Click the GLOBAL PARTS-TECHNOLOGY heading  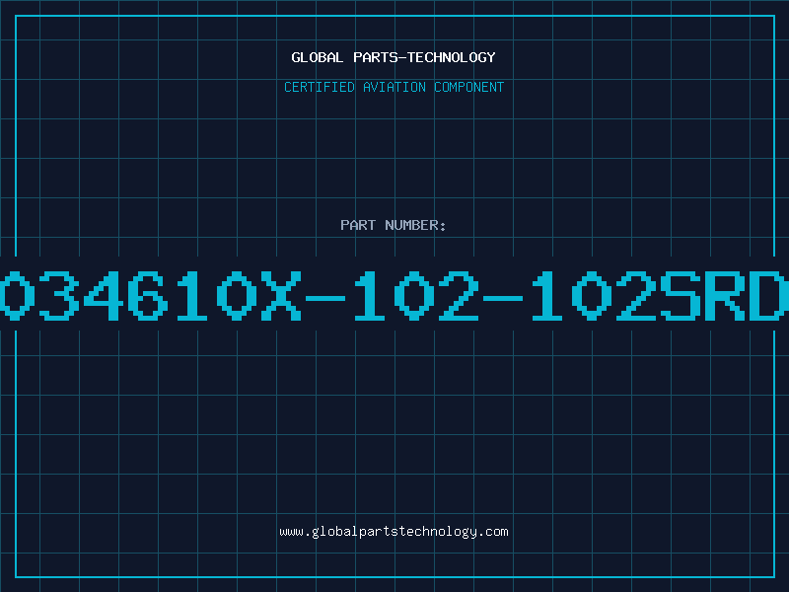(x=394, y=57)
